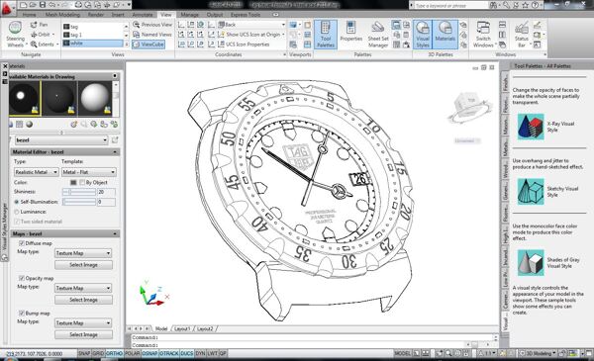Open the Metal - Flat template dropdown
Image resolution: width=594 pixels, height=361 pixels.
[x=89, y=172]
